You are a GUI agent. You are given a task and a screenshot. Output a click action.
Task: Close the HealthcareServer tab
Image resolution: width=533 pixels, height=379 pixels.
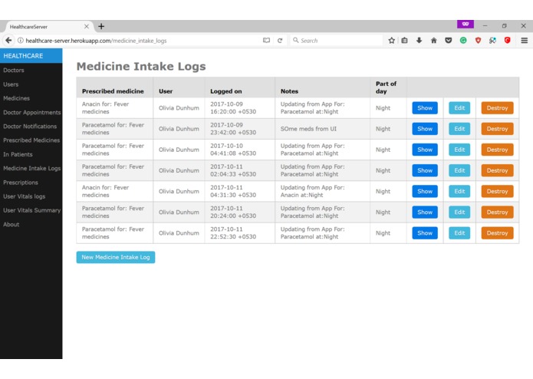click(x=87, y=26)
